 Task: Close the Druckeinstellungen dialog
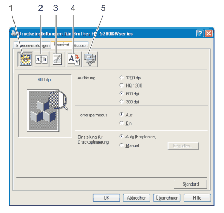point(208,33)
